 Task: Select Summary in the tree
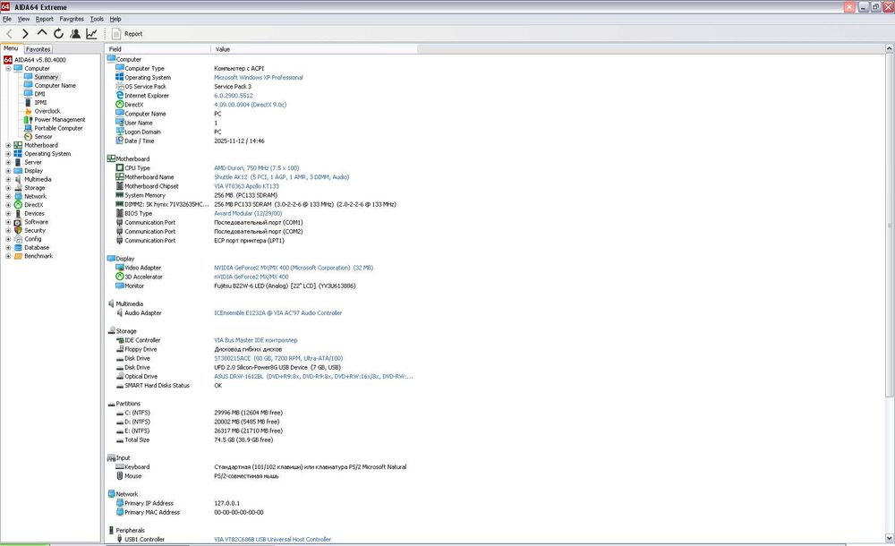coord(46,77)
